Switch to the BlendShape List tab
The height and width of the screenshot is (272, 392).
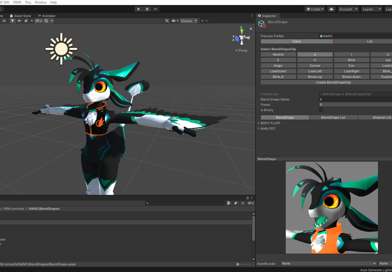click(x=333, y=117)
